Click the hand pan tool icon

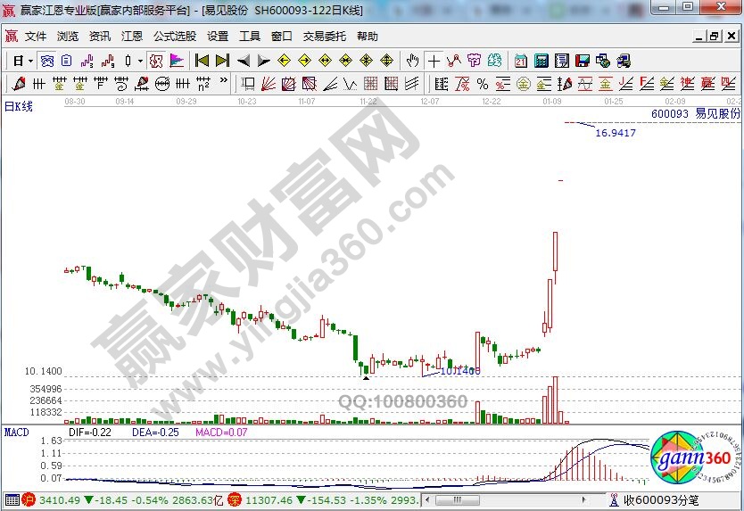[x=412, y=61]
